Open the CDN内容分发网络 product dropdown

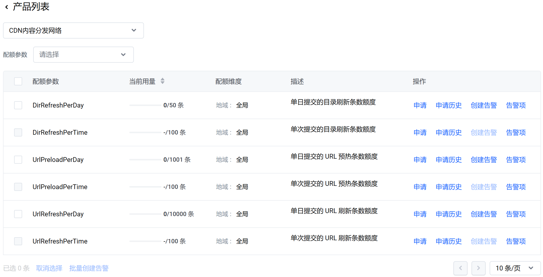click(73, 30)
